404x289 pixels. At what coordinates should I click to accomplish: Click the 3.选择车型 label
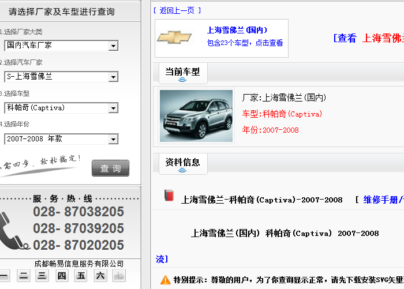[x=14, y=93]
